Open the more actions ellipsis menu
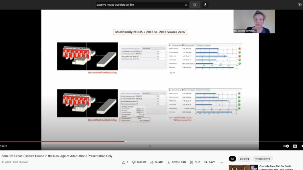The image size is (303, 170). 221,162
